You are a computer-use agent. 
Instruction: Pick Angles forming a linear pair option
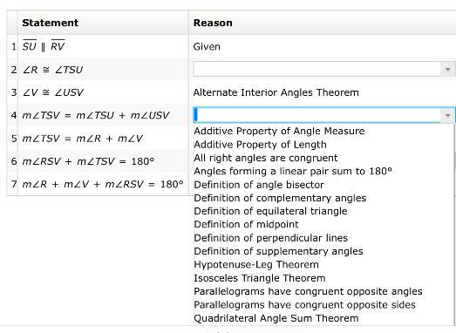point(293,171)
